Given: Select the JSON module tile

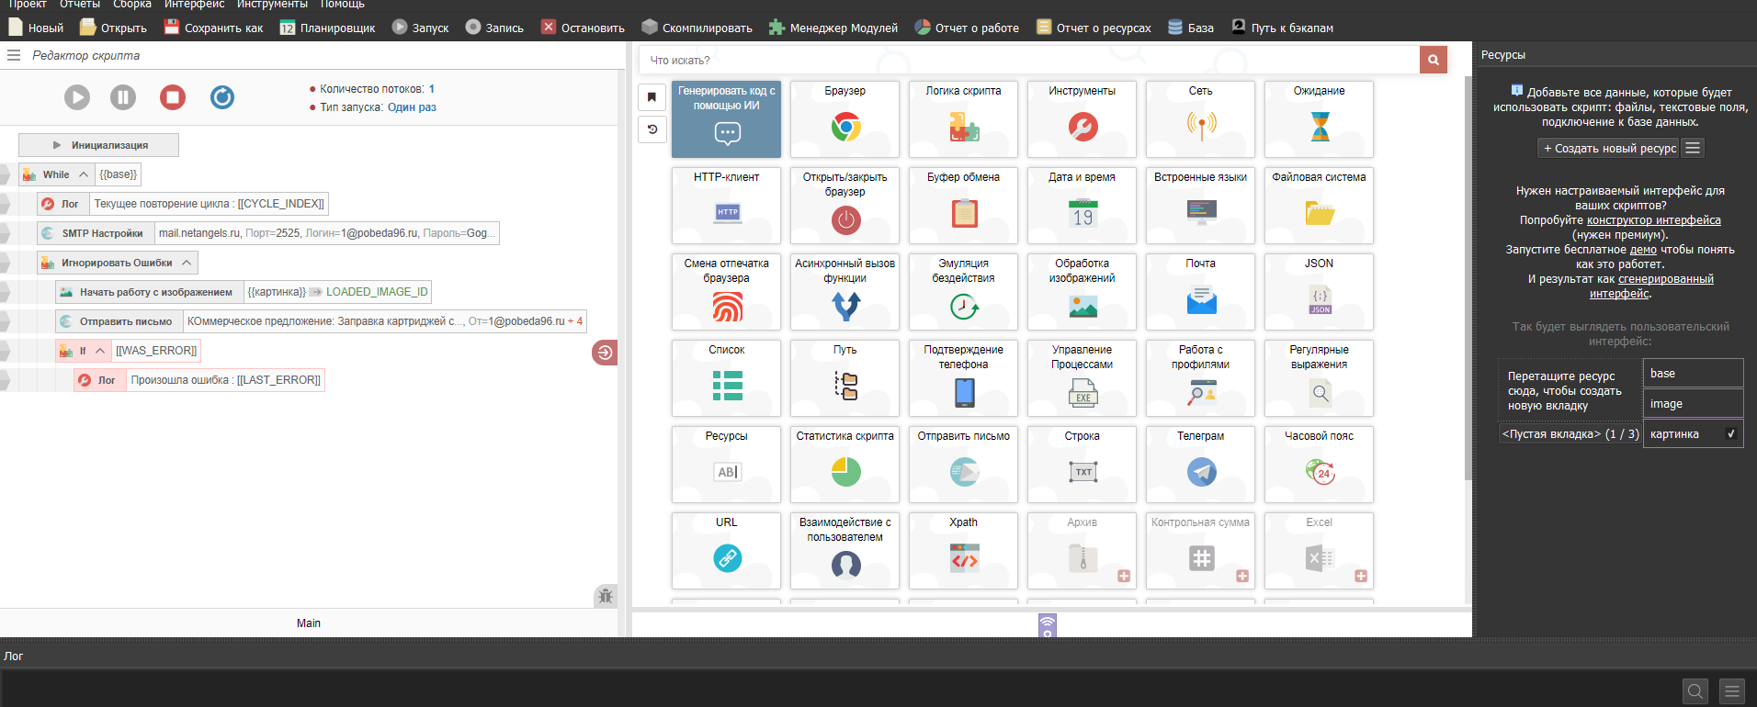Looking at the screenshot, I should (x=1319, y=291).
